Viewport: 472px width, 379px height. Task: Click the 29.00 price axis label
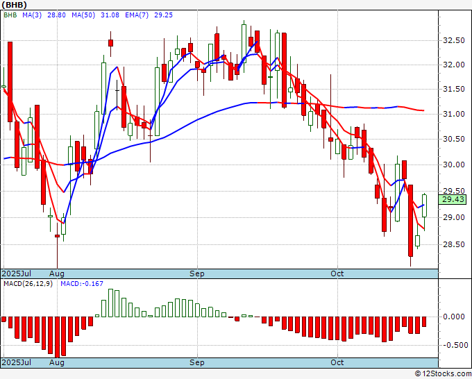pos(454,217)
